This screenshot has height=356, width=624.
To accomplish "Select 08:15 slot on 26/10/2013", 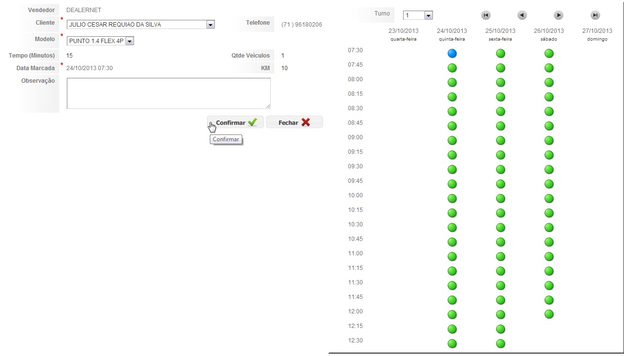I will tap(549, 97).
